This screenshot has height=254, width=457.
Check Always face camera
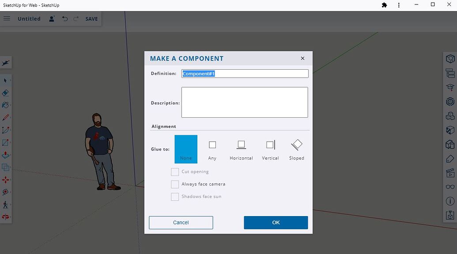(175, 184)
